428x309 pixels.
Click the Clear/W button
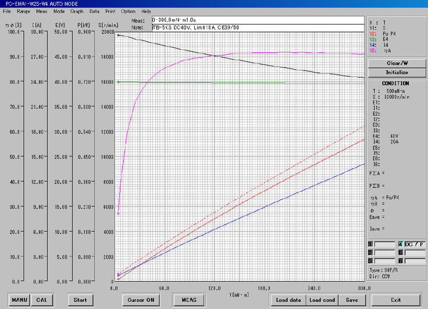pos(397,63)
